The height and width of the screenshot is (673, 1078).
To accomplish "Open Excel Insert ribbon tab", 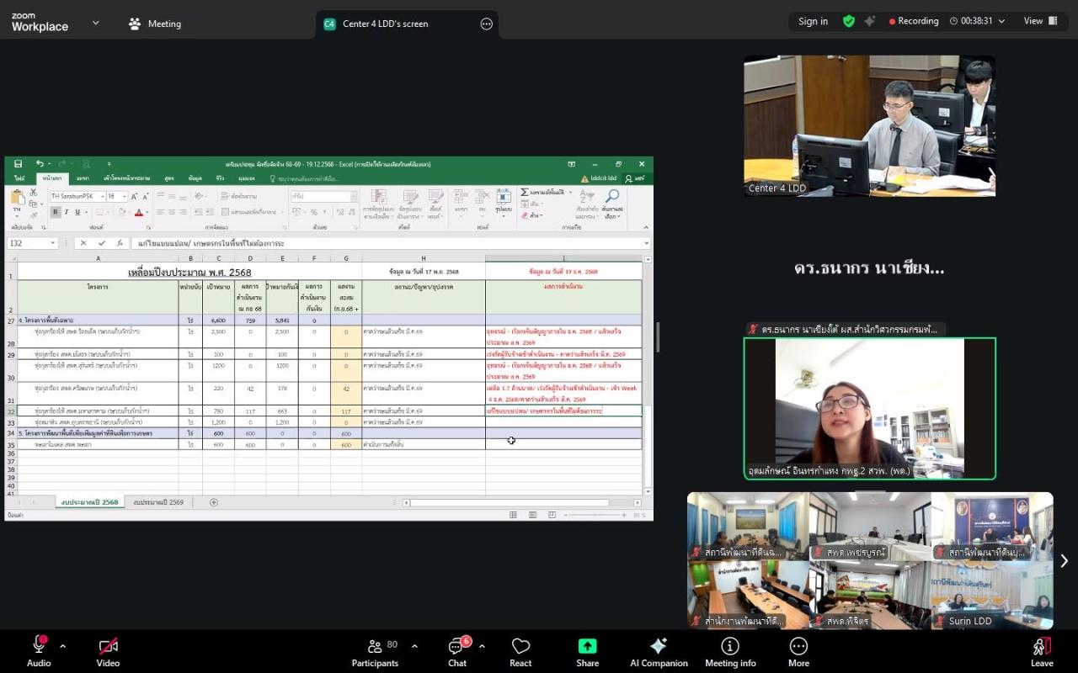I will coord(83,178).
